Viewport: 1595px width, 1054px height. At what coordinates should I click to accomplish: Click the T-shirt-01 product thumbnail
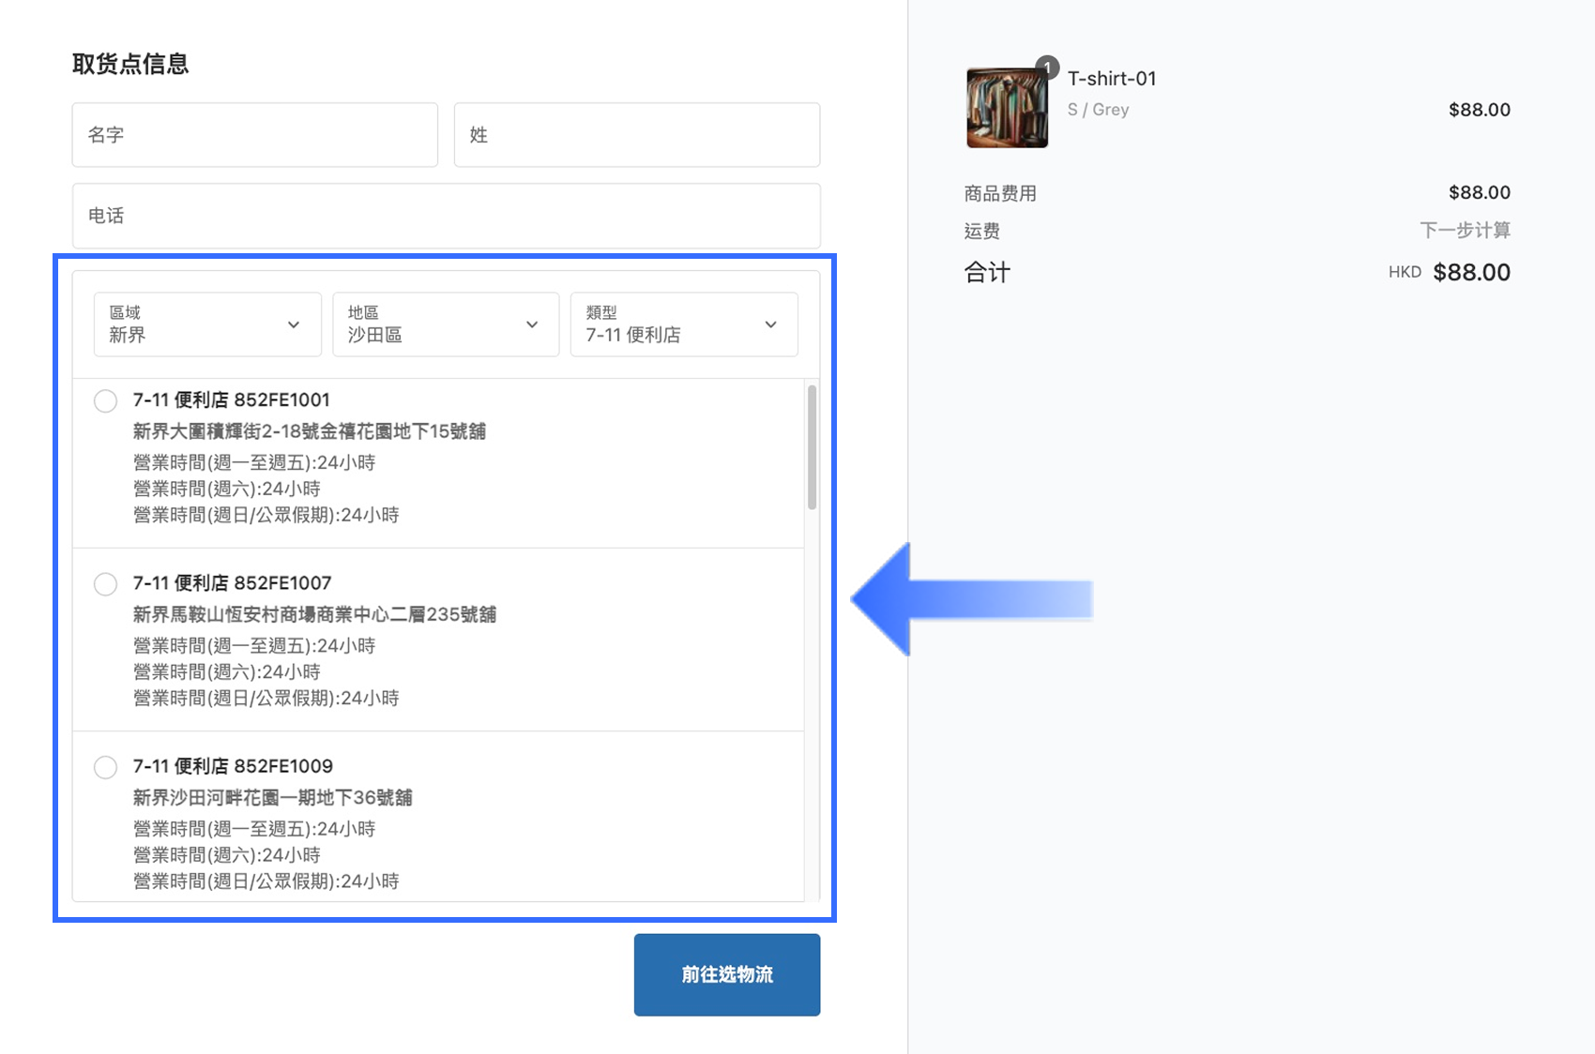point(1007,108)
